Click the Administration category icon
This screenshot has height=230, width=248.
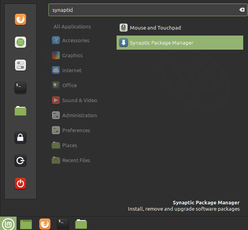pos(56,115)
